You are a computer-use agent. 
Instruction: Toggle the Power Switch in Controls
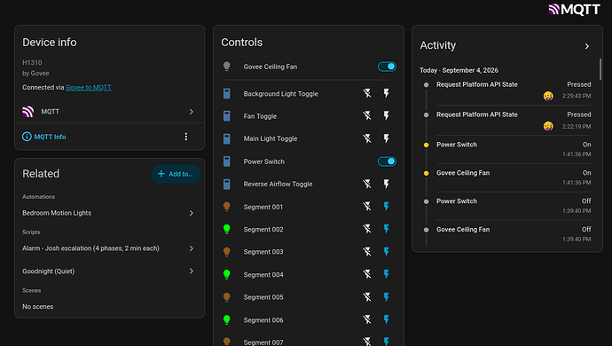coord(387,161)
